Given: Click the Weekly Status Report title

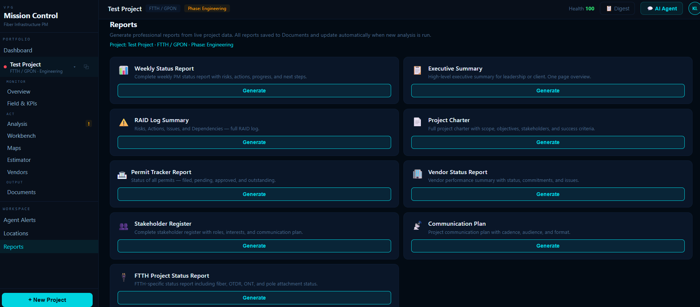Looking at the screenshot, I should coord(164,69).
